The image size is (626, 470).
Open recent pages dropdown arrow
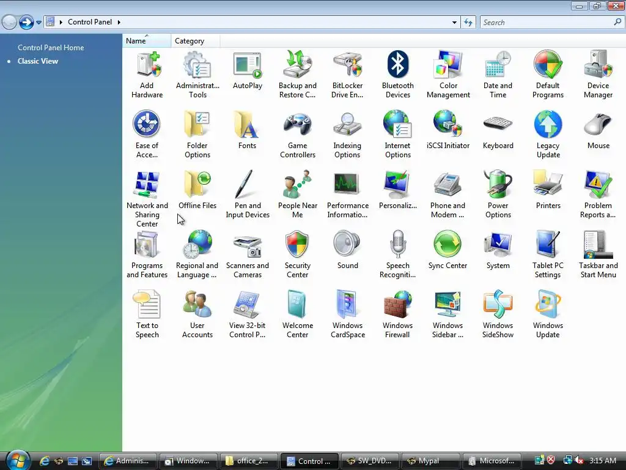click(x=39, y=23)
